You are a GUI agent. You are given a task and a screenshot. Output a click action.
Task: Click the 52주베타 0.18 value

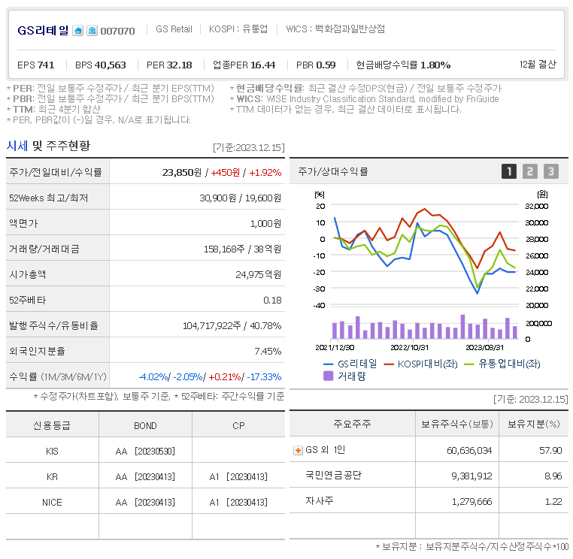tap(272, 300)
